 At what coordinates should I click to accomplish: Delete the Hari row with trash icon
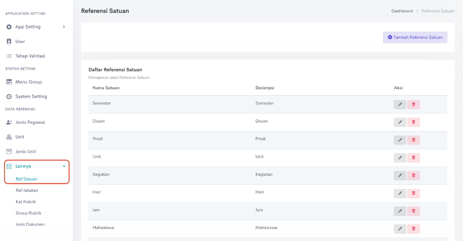[x=413, y=193]
